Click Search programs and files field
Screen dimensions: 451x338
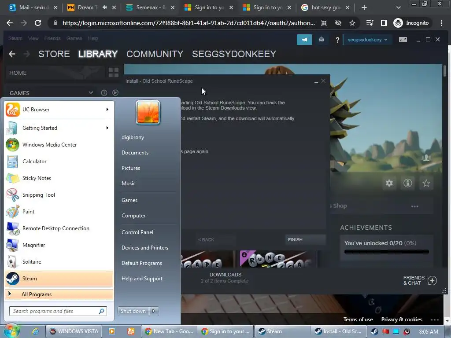pos(58,311)
